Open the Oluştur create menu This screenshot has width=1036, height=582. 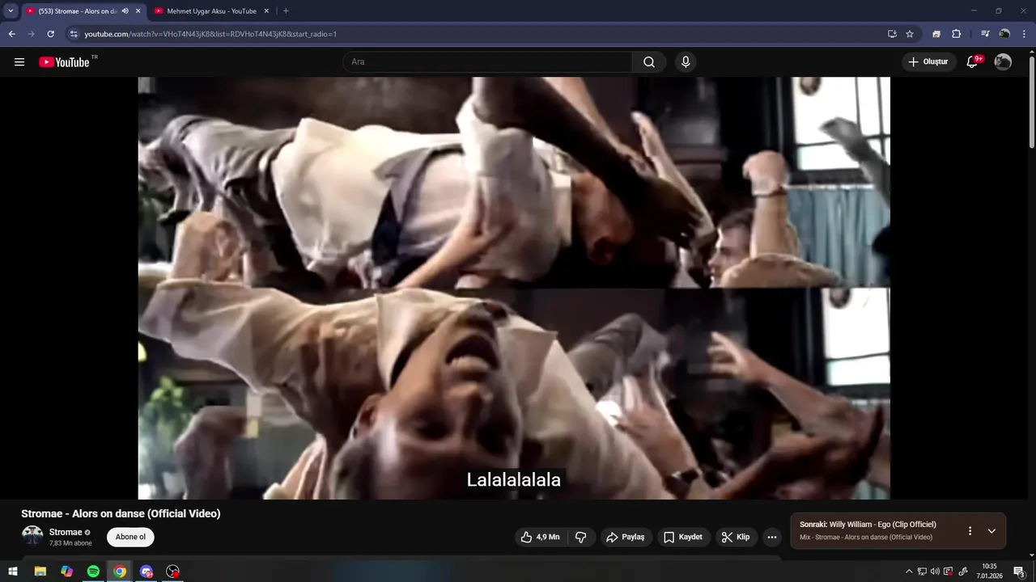coord(928,62)
